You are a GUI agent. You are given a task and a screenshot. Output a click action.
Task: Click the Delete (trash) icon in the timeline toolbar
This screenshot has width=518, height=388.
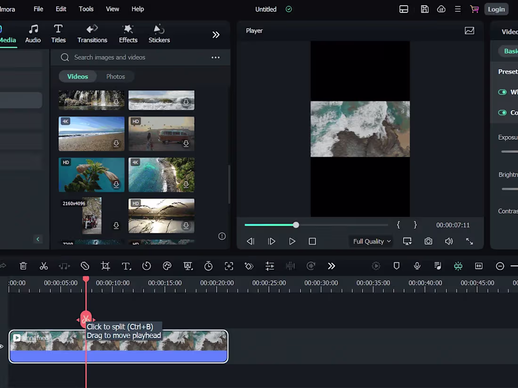click(23, 266)
